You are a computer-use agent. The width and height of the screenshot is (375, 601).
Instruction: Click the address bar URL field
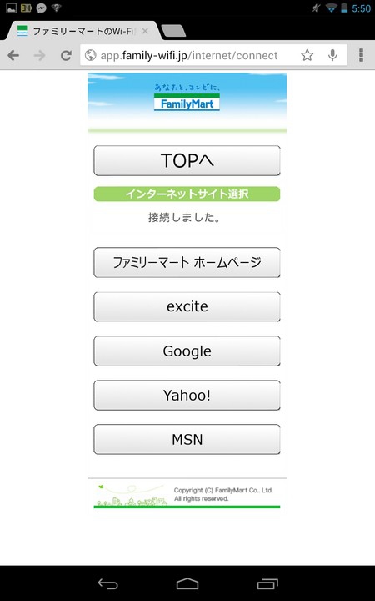point(189,56)
